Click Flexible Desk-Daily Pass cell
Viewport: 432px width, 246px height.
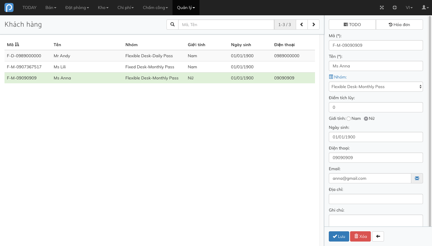149,56
